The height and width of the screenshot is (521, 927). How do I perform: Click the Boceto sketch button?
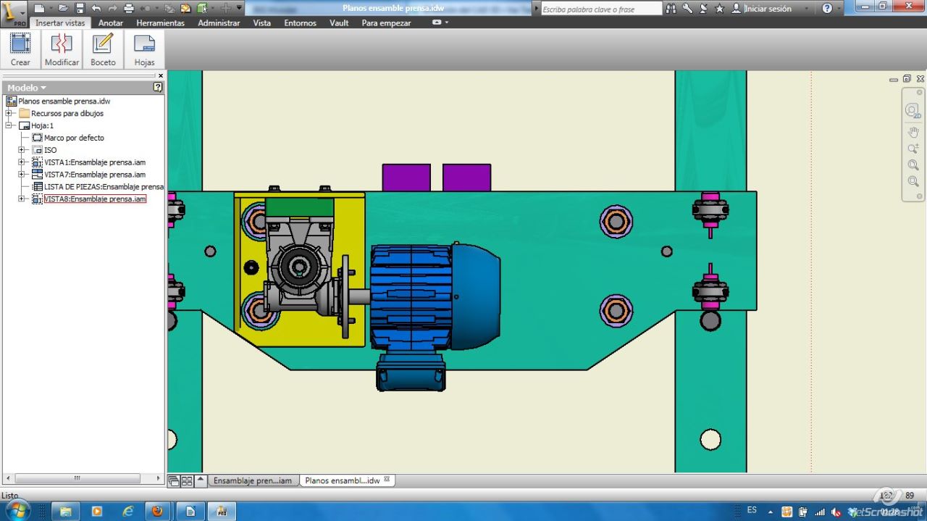103,49
